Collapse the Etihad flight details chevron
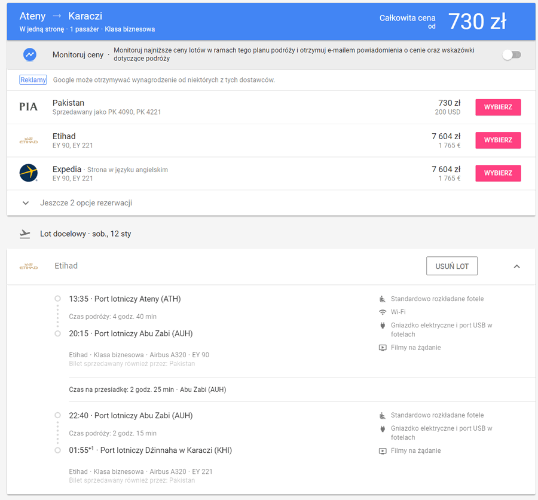 pos(516,266)
